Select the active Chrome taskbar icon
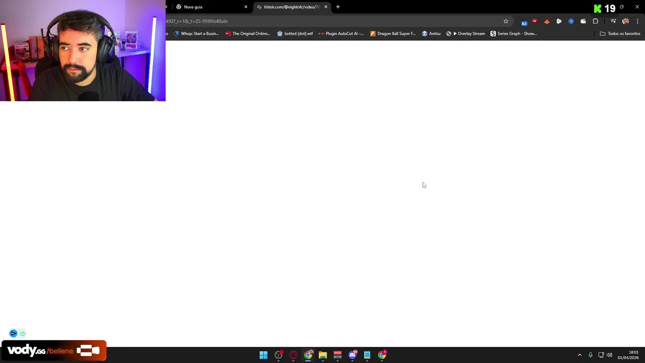This screenshot has width=645, height=363. (x=308, y=355)
